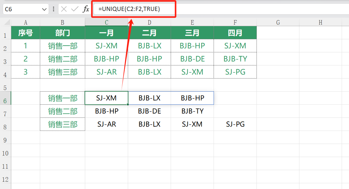Select row 4 header
This screenshot has height=189, width=349.
coord(5,72)
